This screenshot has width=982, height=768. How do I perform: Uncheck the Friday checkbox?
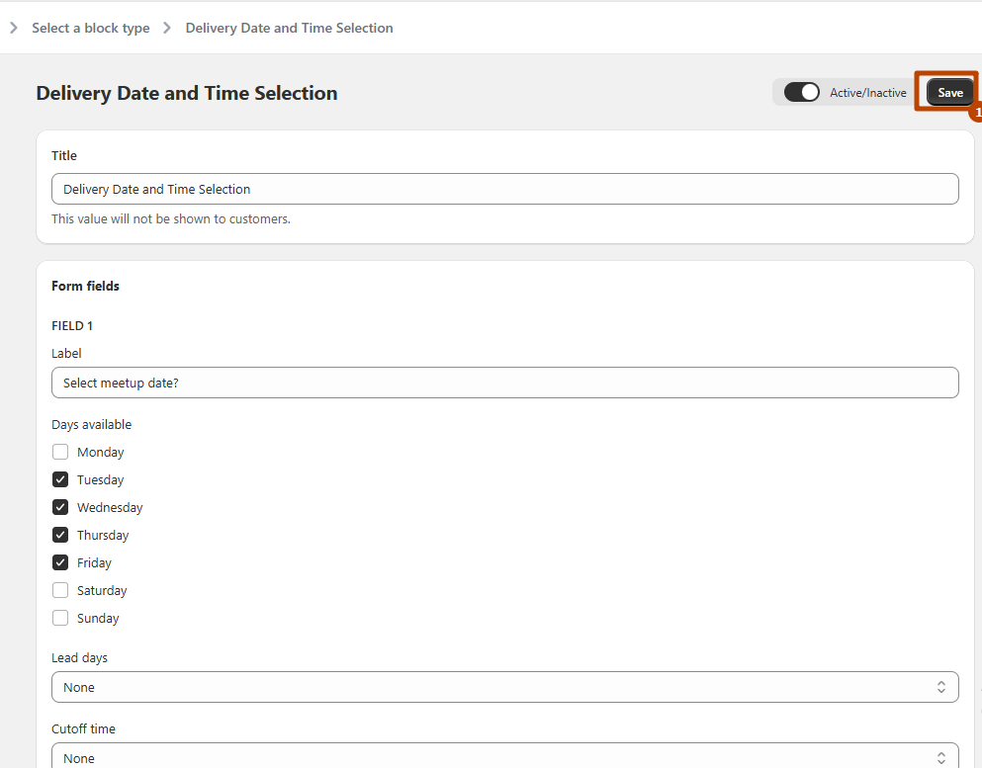(60, 562)
